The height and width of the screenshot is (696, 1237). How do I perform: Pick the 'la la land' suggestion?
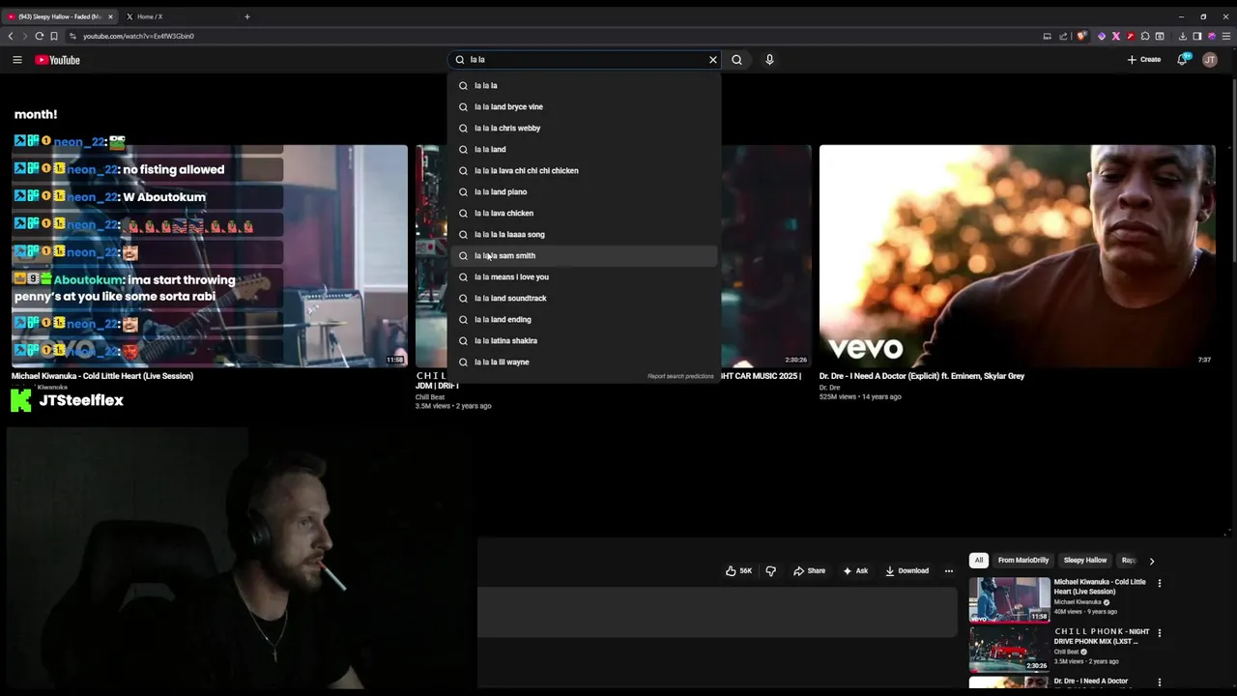585,149
